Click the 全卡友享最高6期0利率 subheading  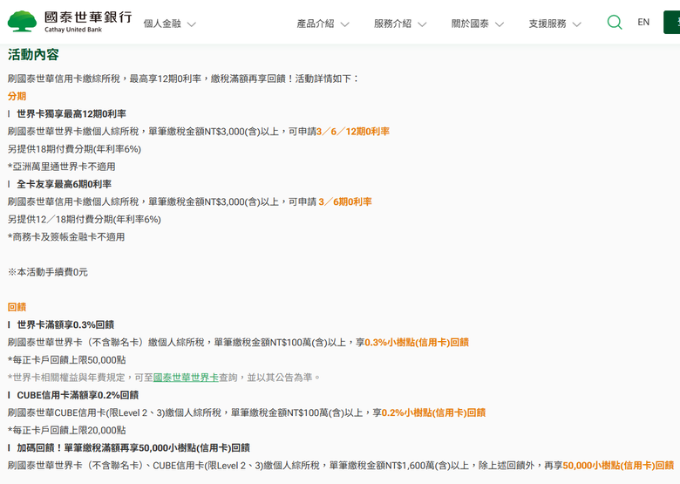(64, 184)
